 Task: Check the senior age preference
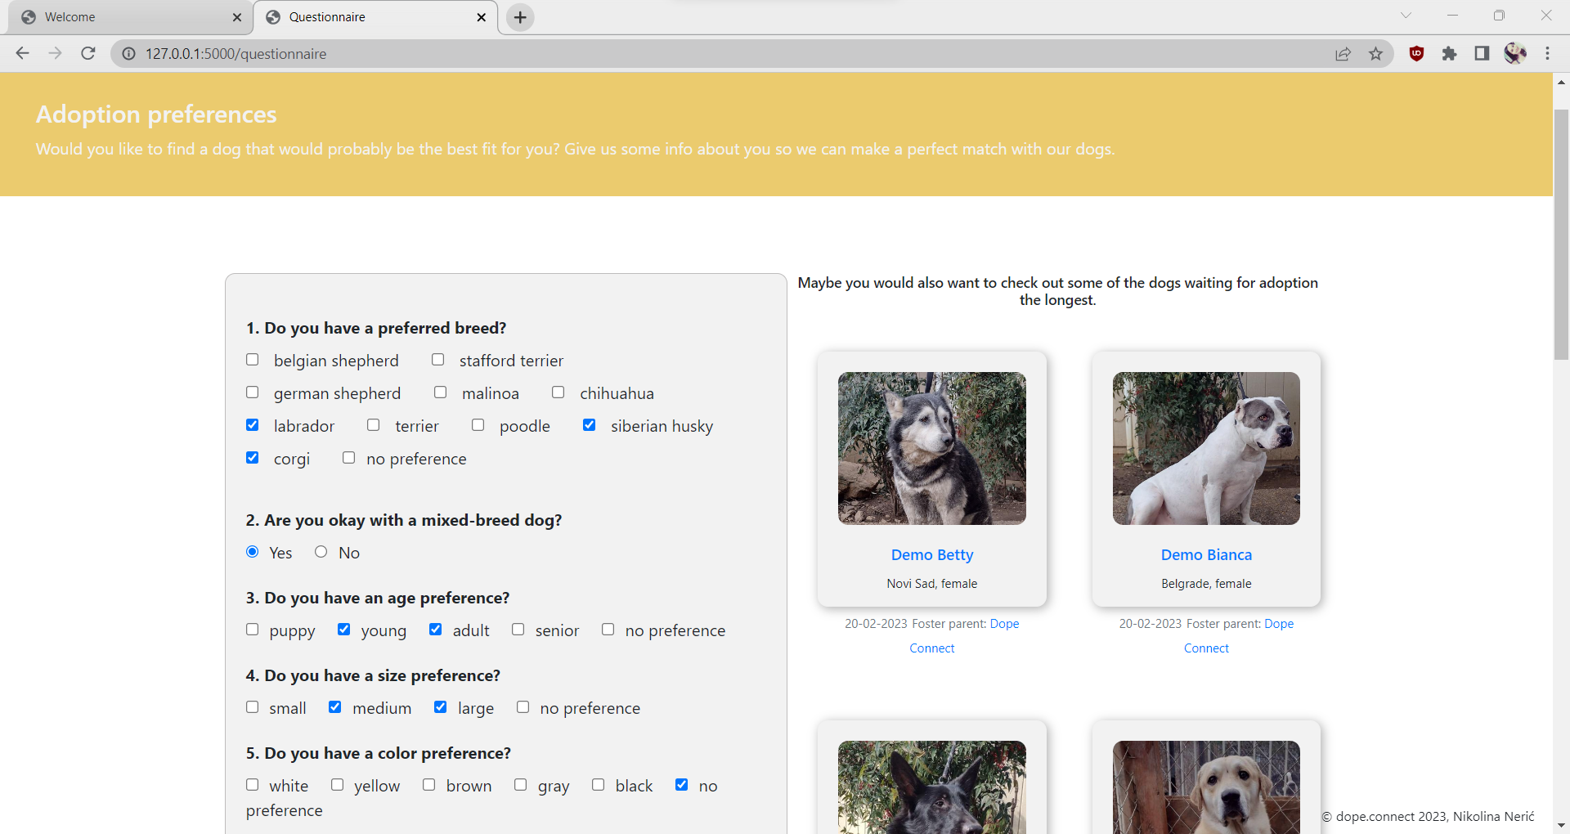518,629
